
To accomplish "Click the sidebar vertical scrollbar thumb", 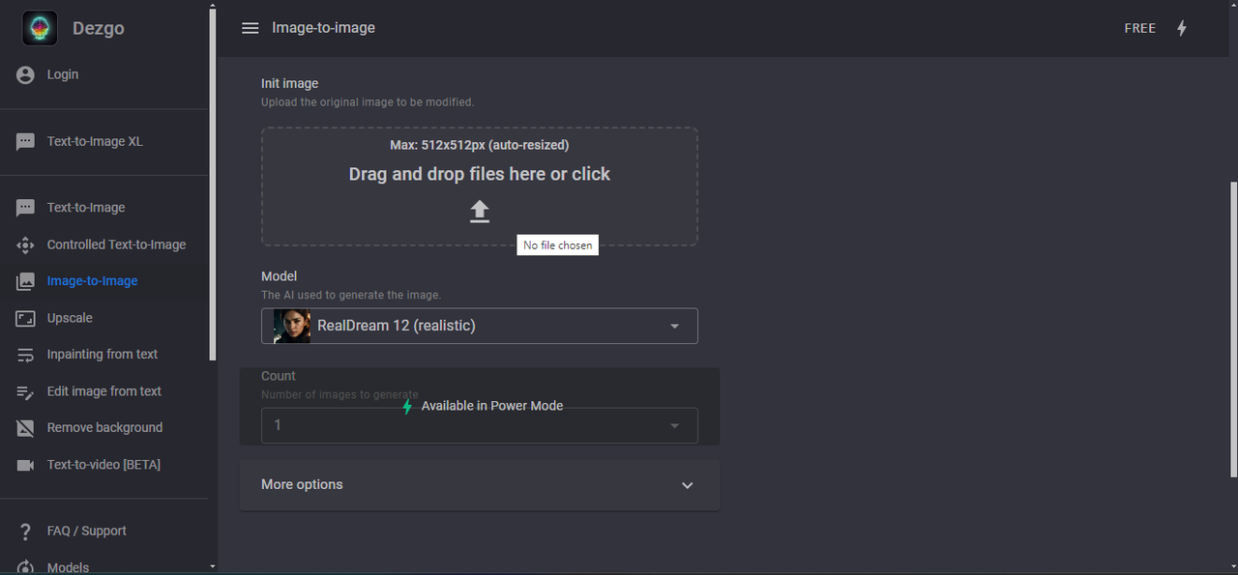I will (213, 184).
